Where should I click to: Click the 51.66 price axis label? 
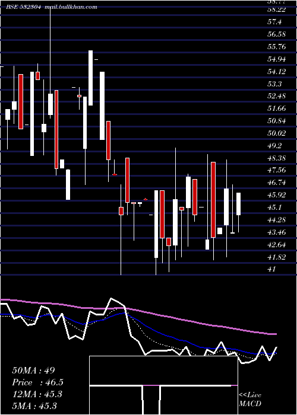click(277, 108)
